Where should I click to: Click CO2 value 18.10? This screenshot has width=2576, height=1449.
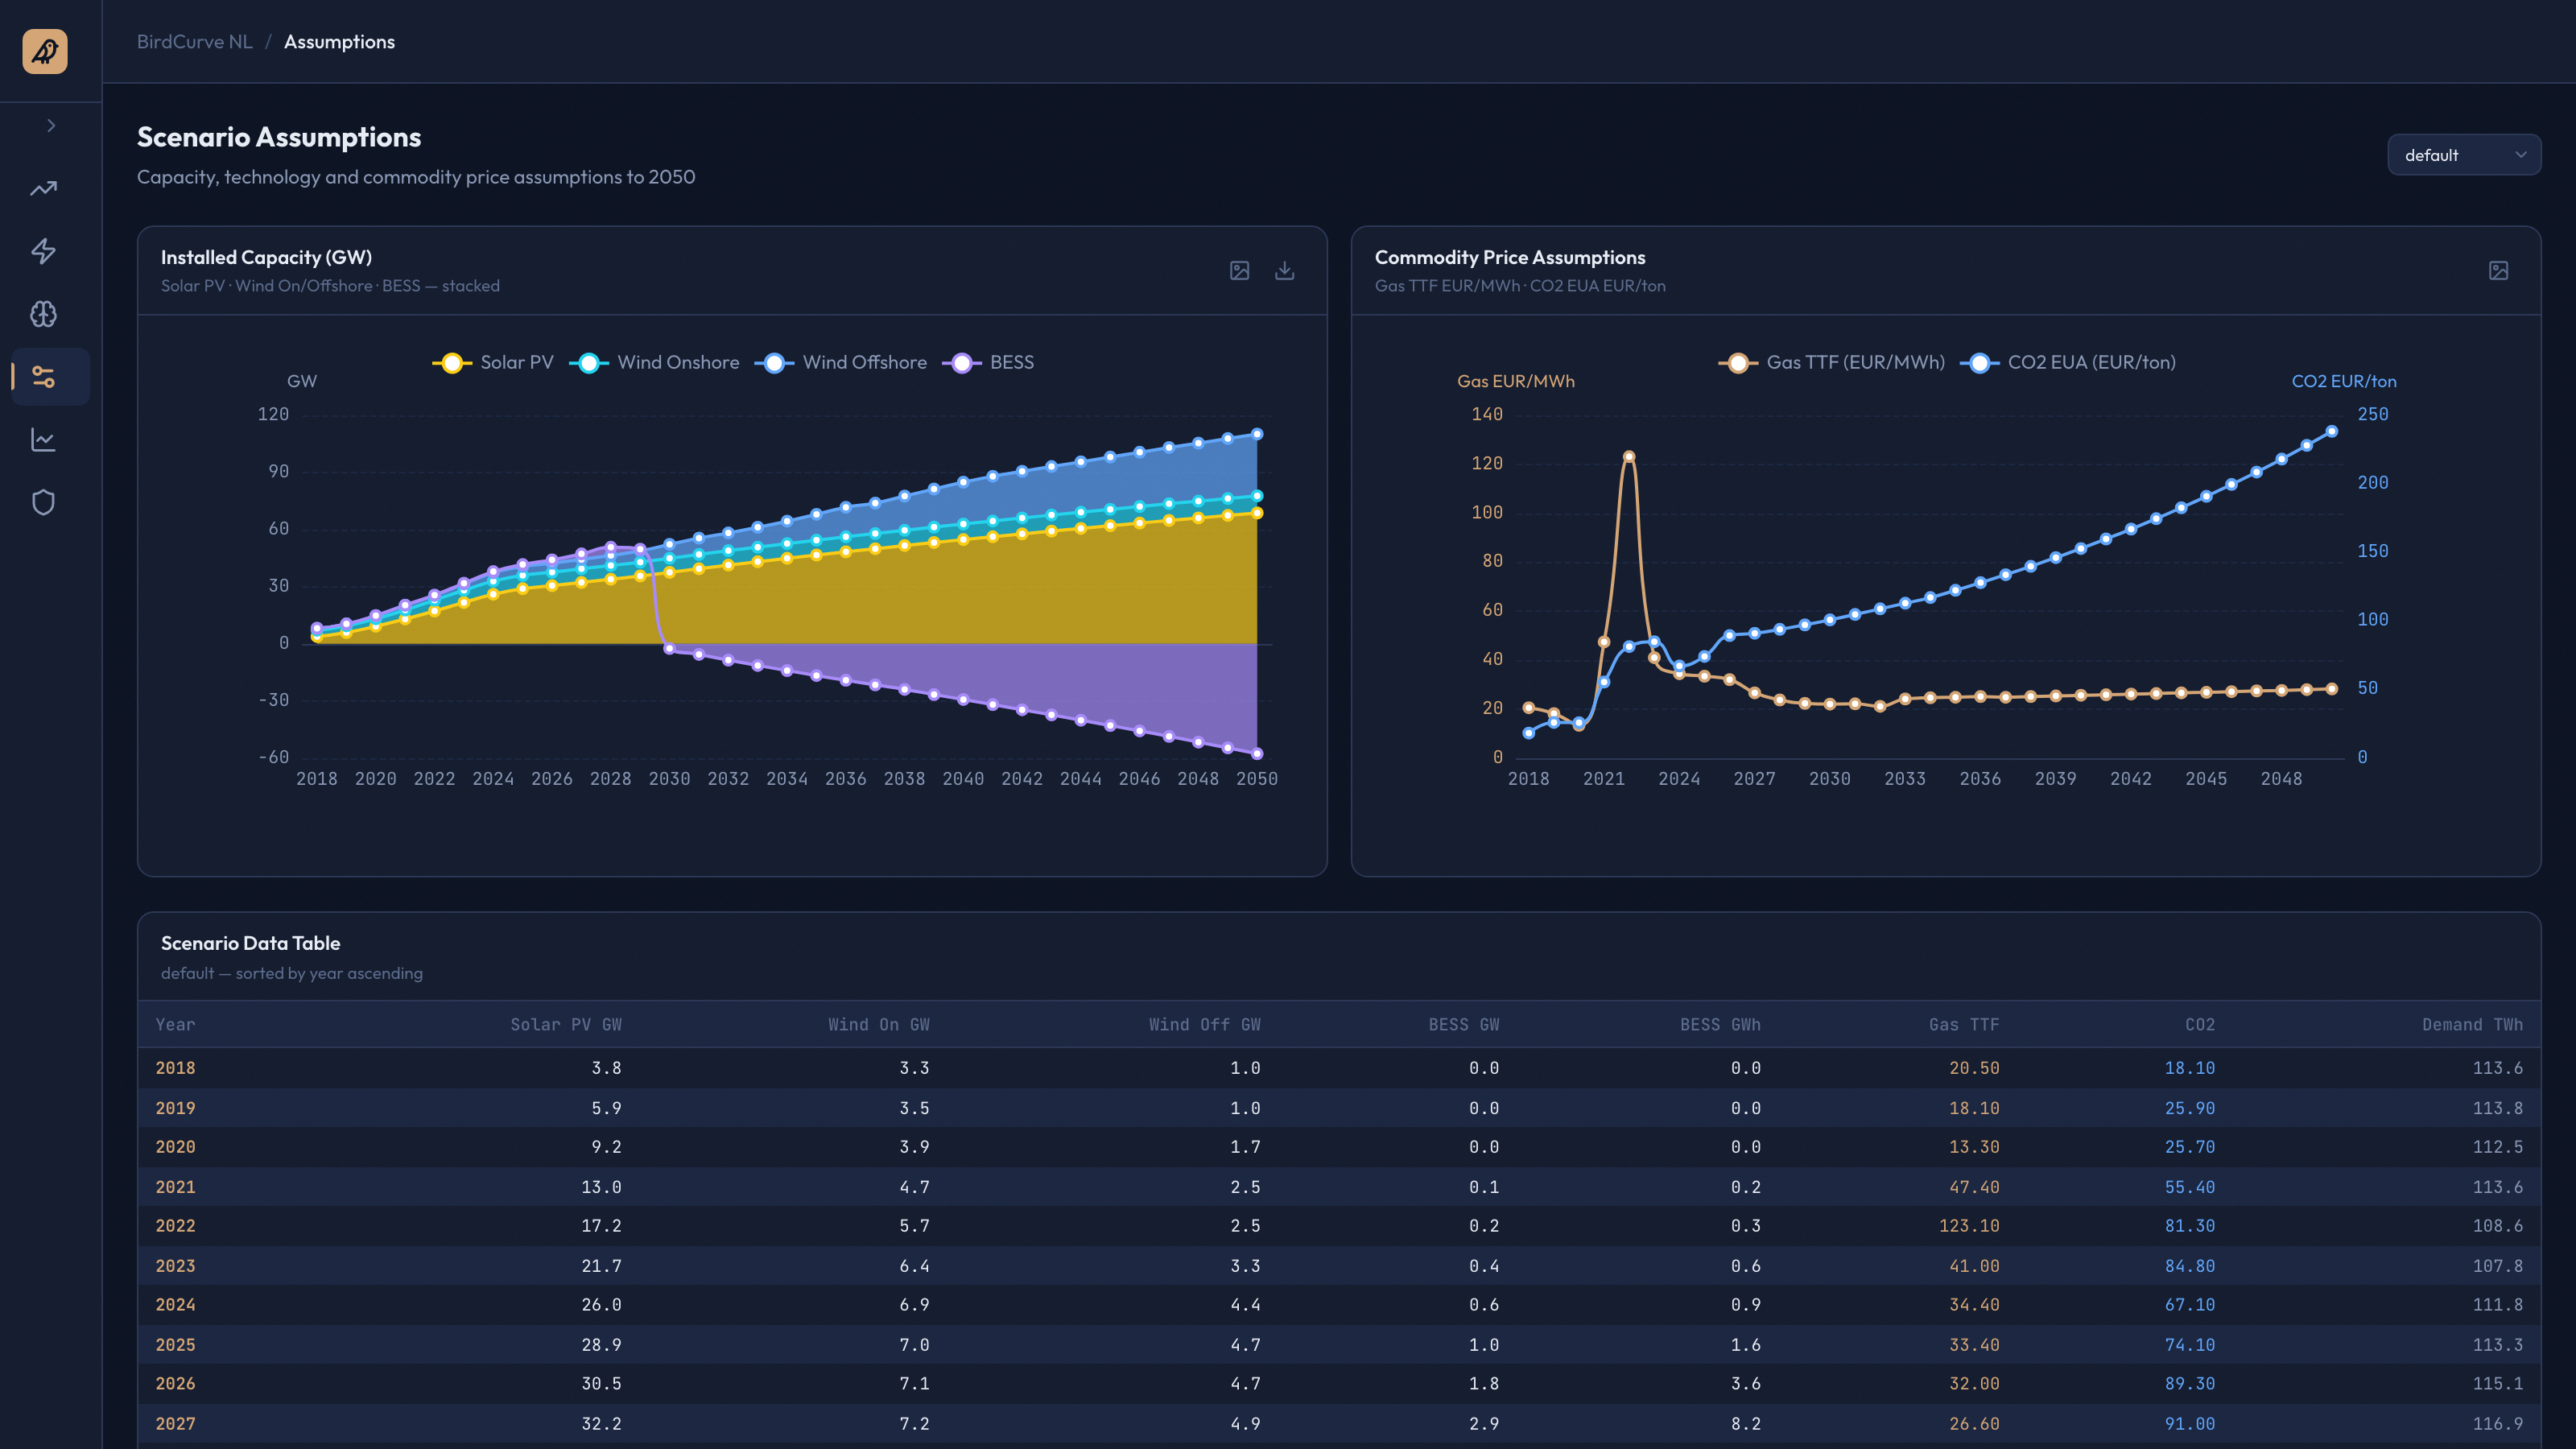[x=2190, y=1068]
